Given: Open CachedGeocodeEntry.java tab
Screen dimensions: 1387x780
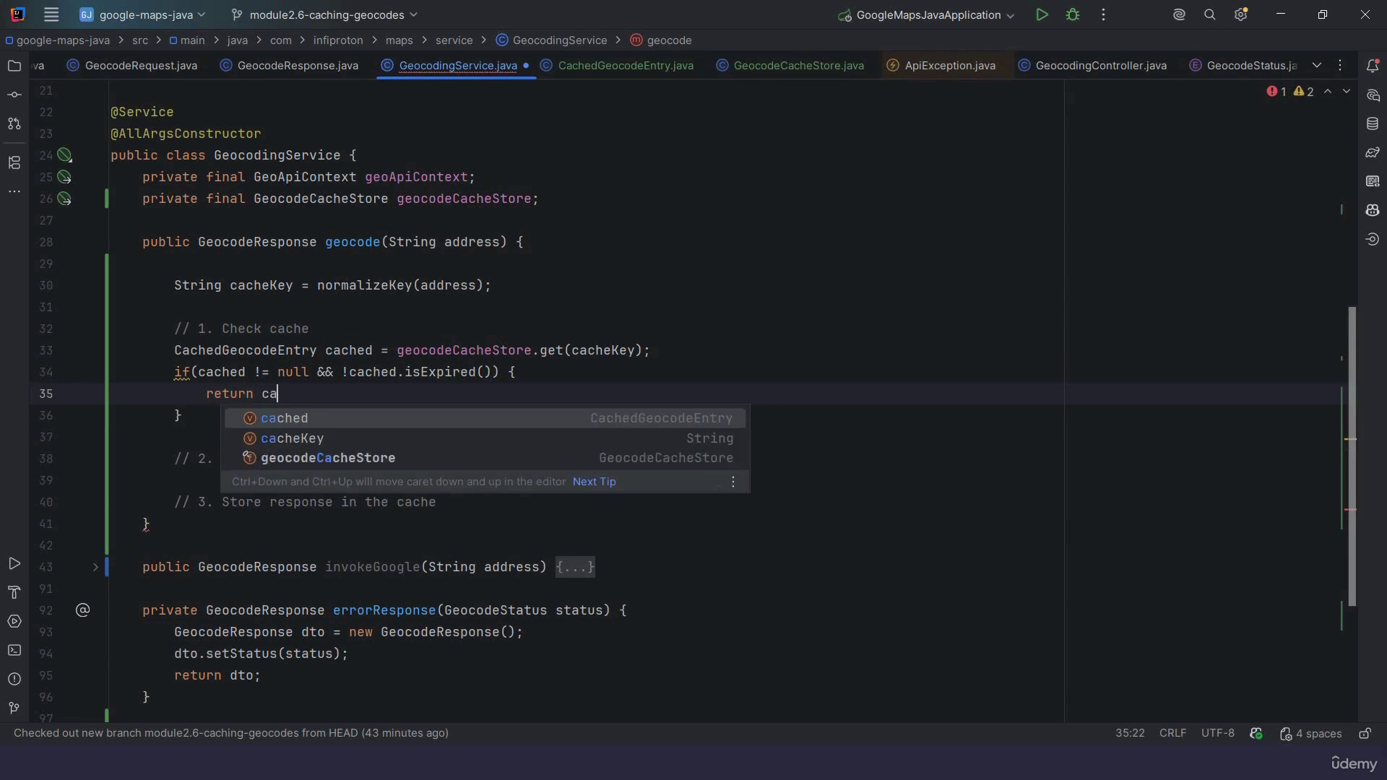Looking at the screenshot, I should [617, 66].
